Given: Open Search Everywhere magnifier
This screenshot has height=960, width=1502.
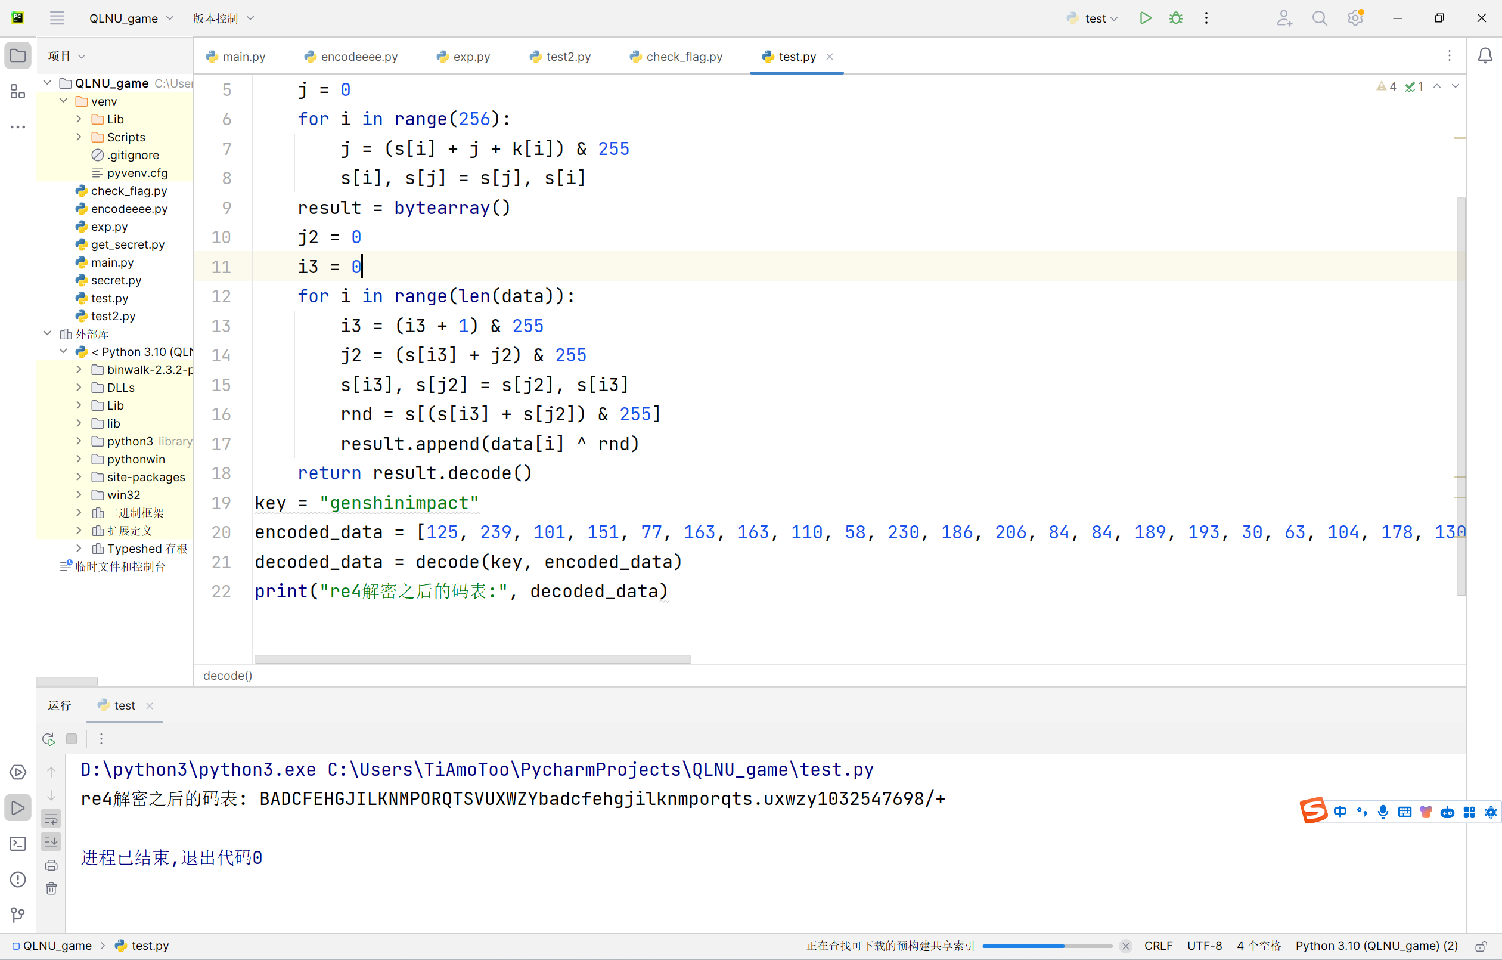Looking at the screenshot, I should (x=1319, y=18).
